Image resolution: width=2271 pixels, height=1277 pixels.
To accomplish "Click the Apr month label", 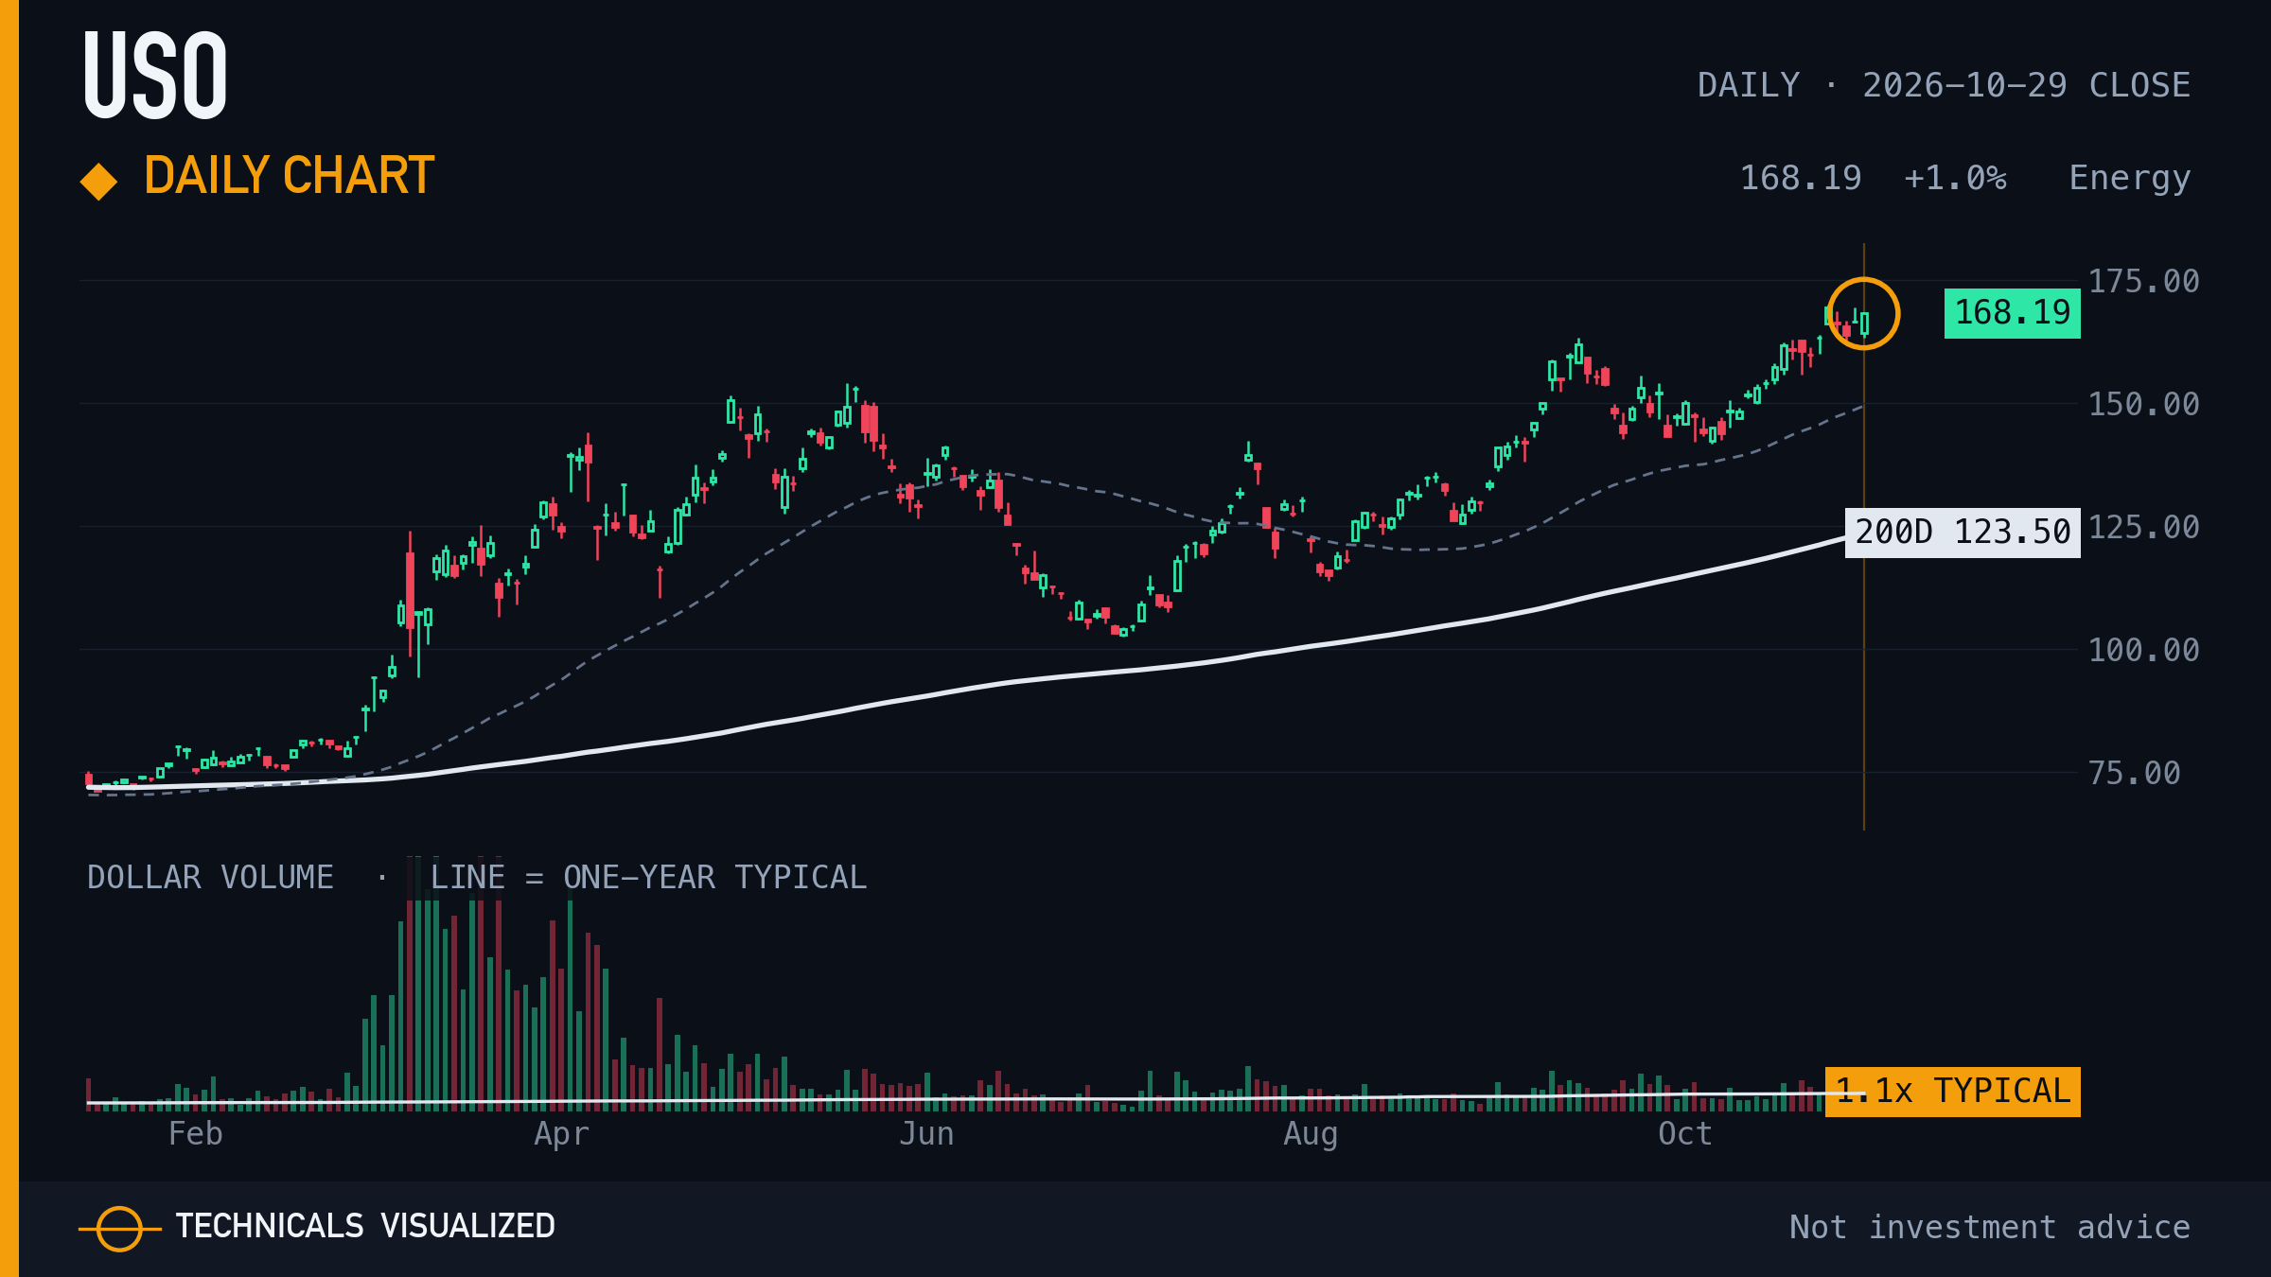I will tap(561, 1135).
